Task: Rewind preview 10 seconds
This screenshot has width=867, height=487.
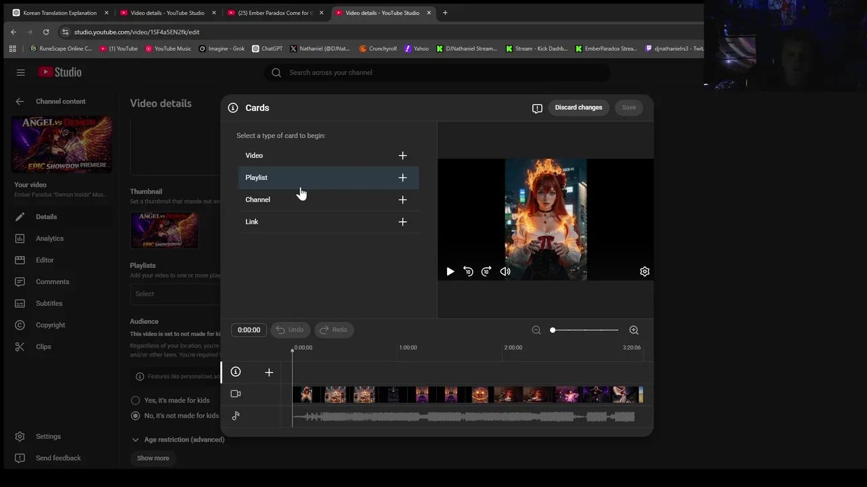Action: pyautogui.click(x=468, y=271)
